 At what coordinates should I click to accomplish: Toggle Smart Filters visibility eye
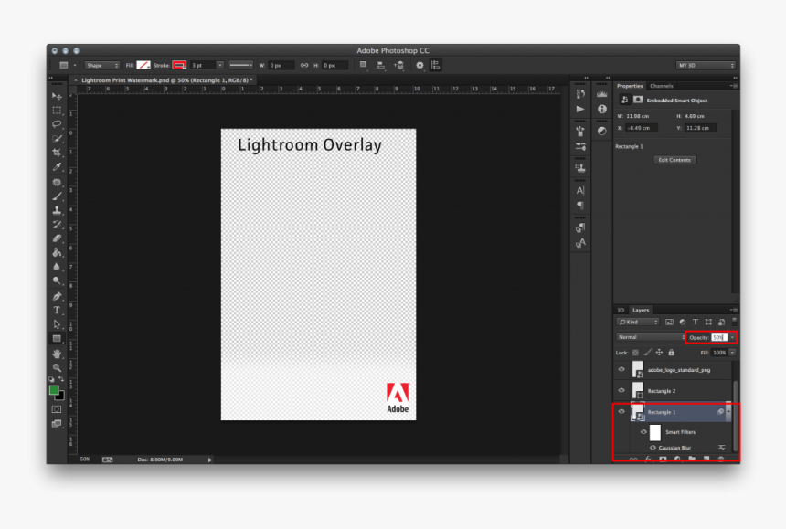click(x=643, y=432)
